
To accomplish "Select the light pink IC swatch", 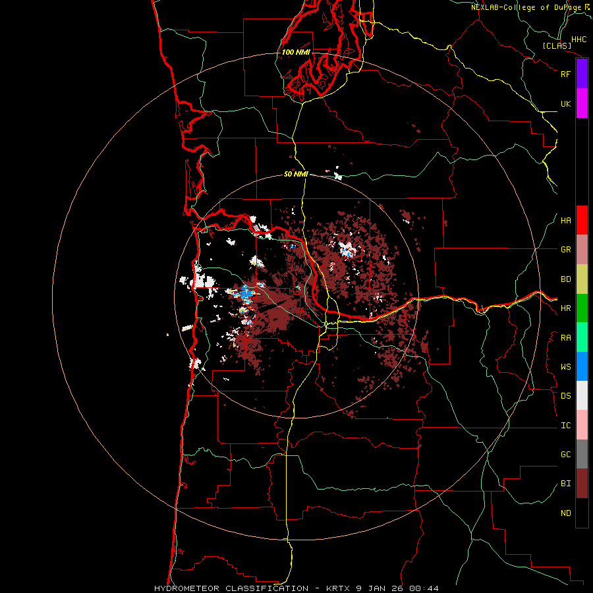I will click(x=582, y=425).
